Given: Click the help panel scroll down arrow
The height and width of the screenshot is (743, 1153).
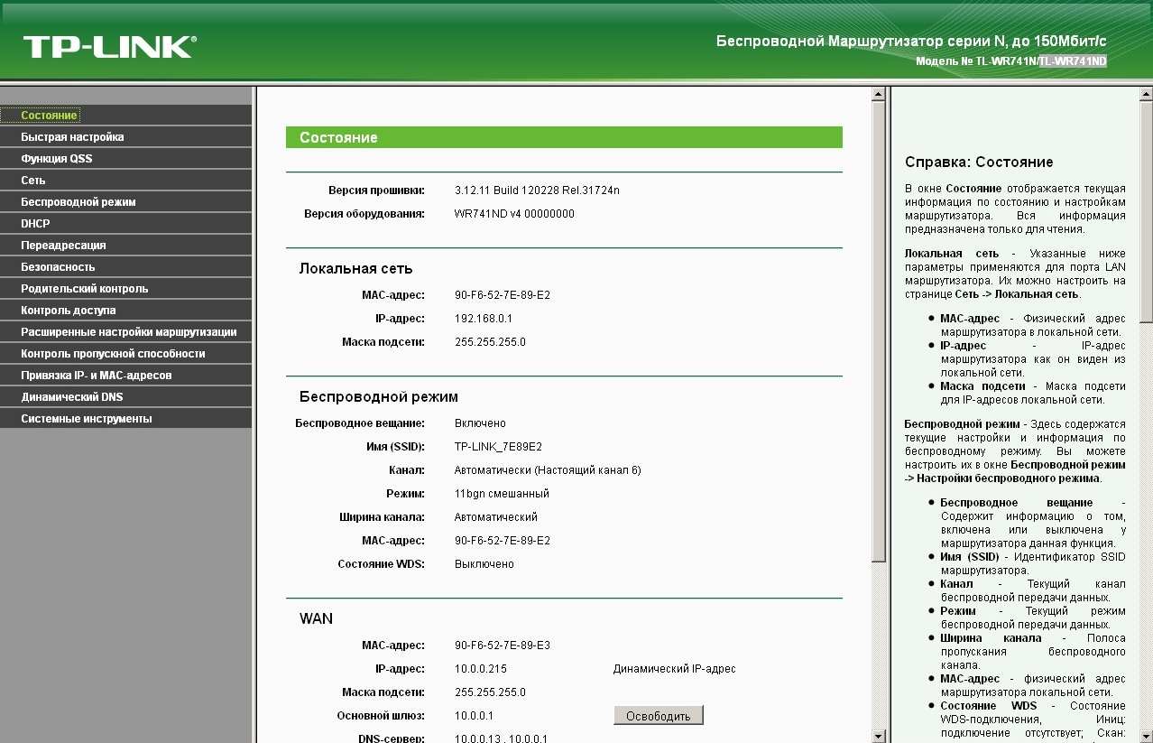Looking at the screenshot, I should tap(1145, 736).
